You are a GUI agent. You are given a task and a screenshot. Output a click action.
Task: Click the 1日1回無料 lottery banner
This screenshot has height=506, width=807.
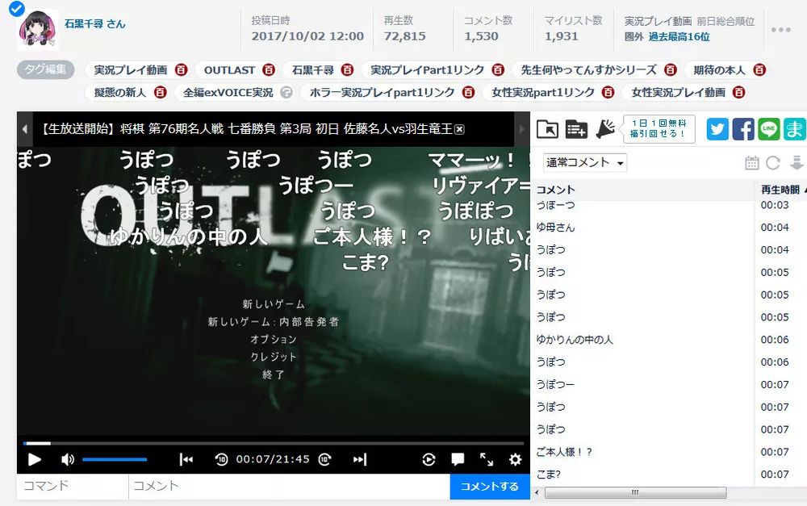[x=659, y=128]
